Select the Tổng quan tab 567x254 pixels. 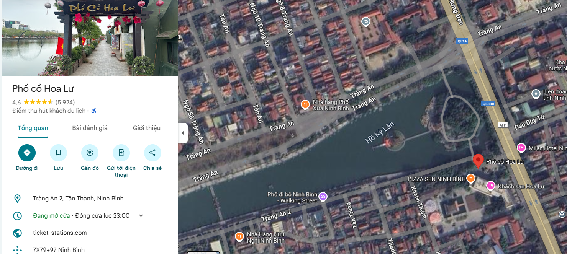pyautogui.click(x=33, y=128)
